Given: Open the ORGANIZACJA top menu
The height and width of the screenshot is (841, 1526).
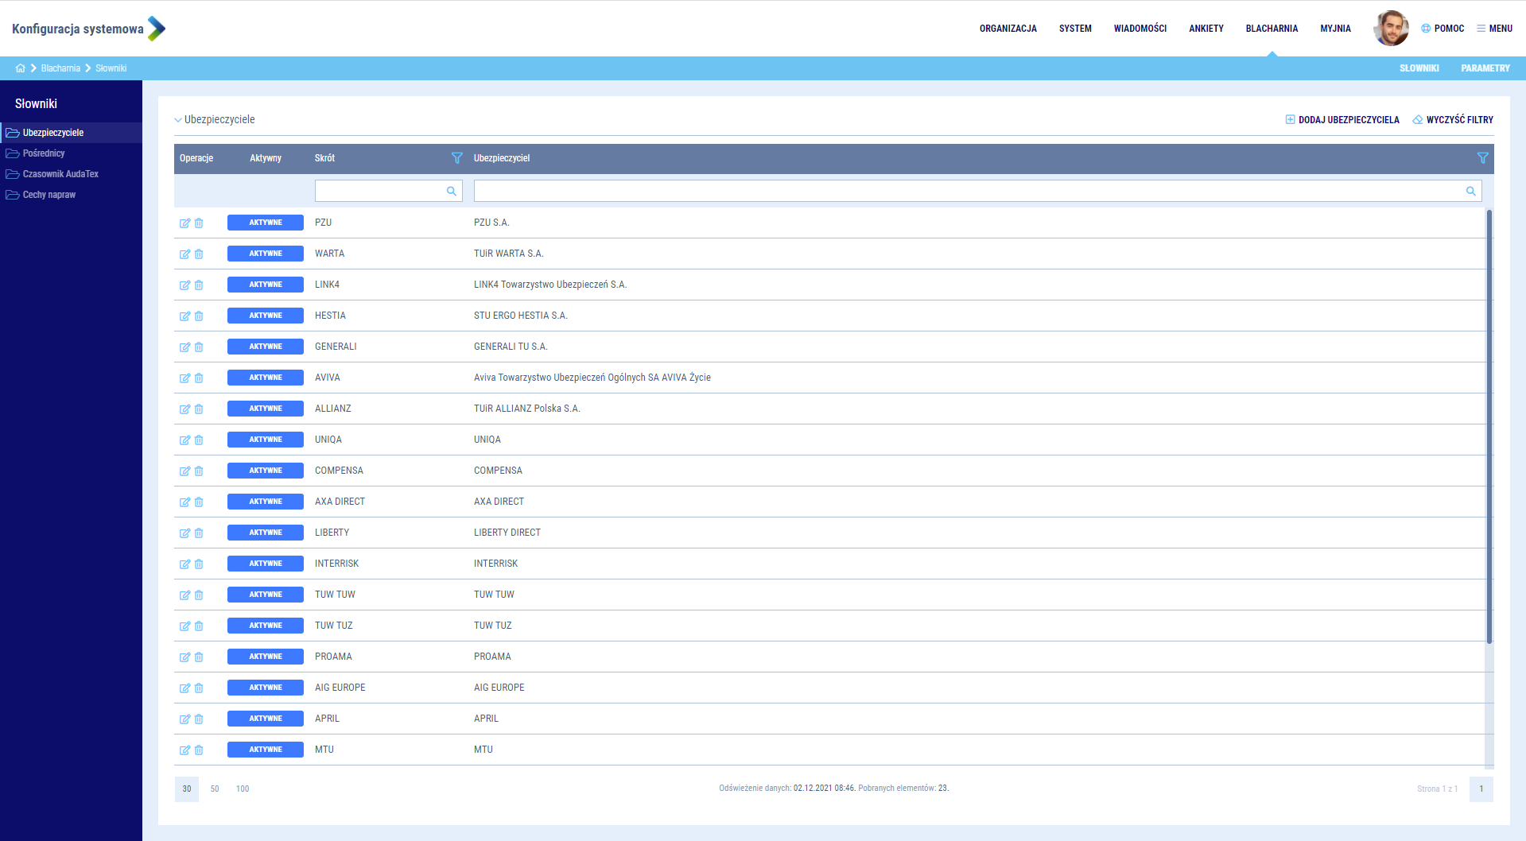Looking at the screenshot, I should (1008, 29).
